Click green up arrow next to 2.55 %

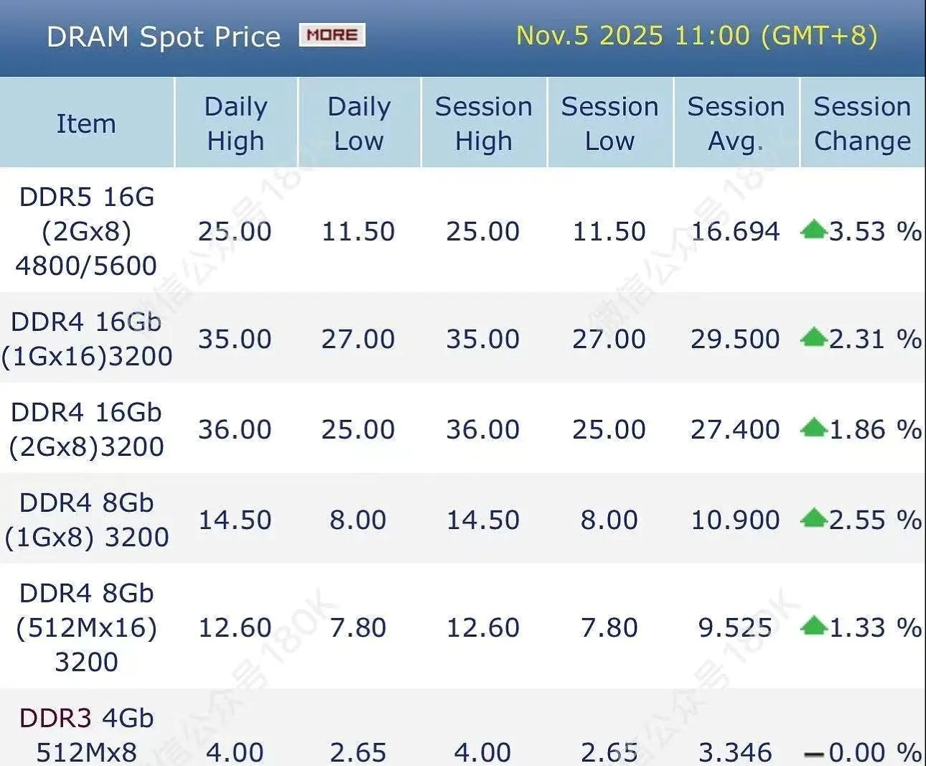coord(814,518)
